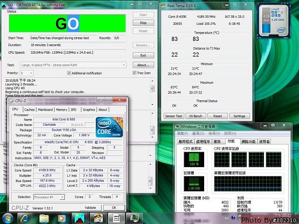
Task: Click the Duration '18 minutes 3 seconds' field
Action: pos(78,45)
